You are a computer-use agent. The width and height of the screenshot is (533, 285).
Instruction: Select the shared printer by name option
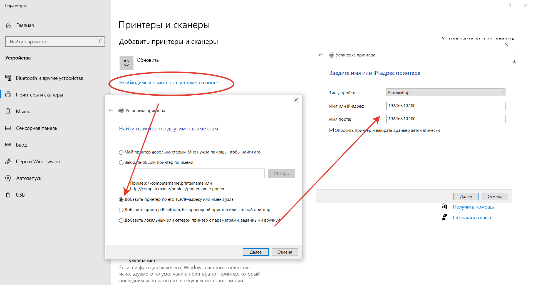click(121, 163)
